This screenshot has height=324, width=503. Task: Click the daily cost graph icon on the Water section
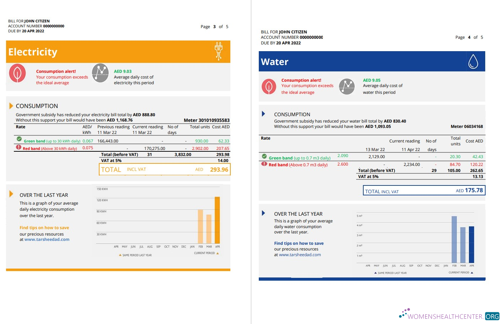click(347, 86)
